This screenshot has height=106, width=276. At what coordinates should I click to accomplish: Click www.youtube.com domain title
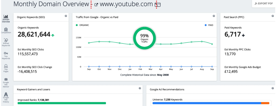tap(126, 4)
